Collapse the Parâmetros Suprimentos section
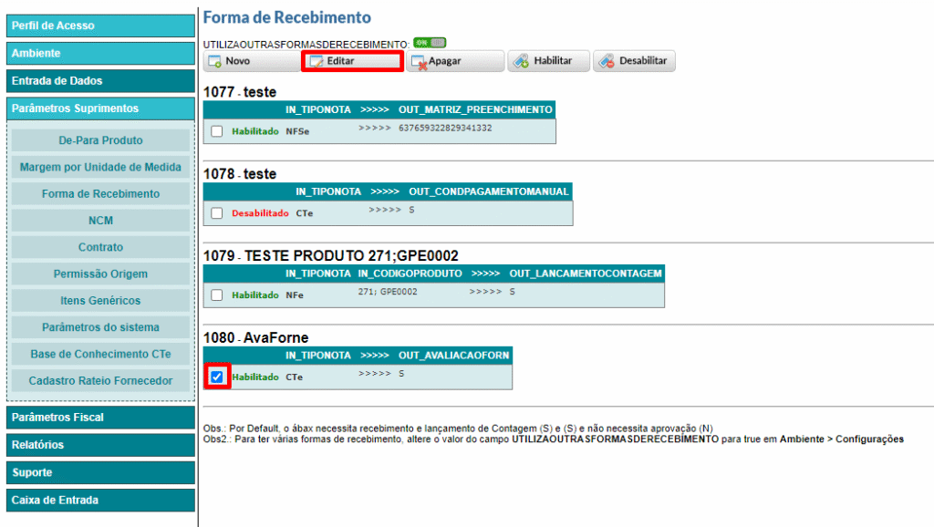934x527 pixels. 100,108
